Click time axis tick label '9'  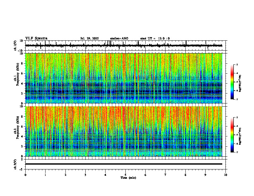point(205,175)
